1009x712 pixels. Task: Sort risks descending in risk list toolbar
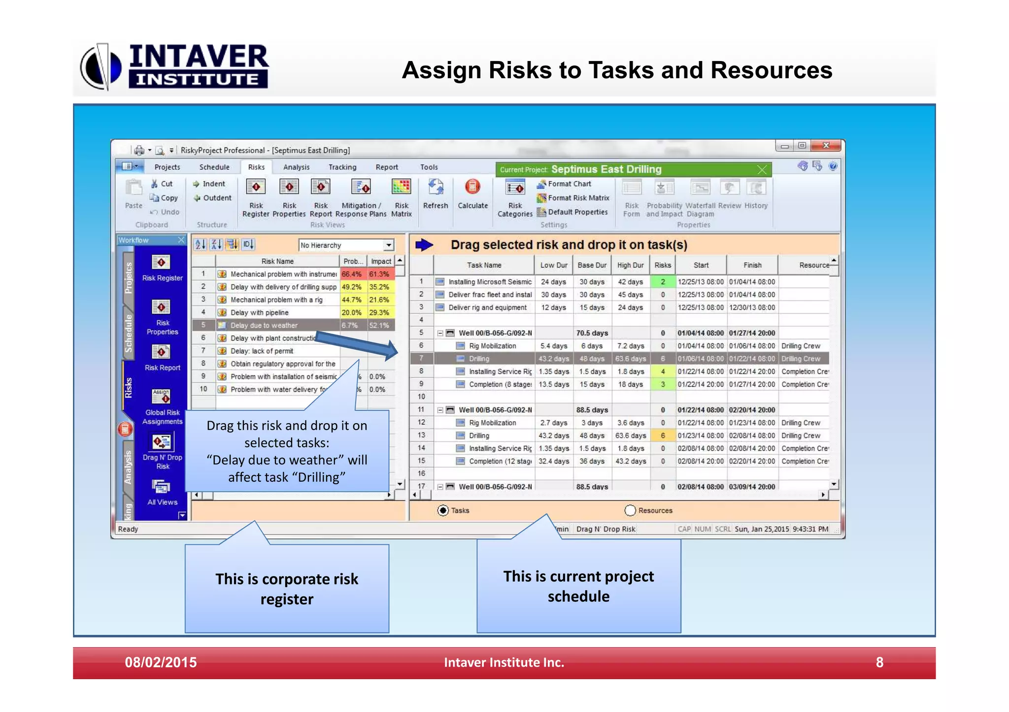216,244
